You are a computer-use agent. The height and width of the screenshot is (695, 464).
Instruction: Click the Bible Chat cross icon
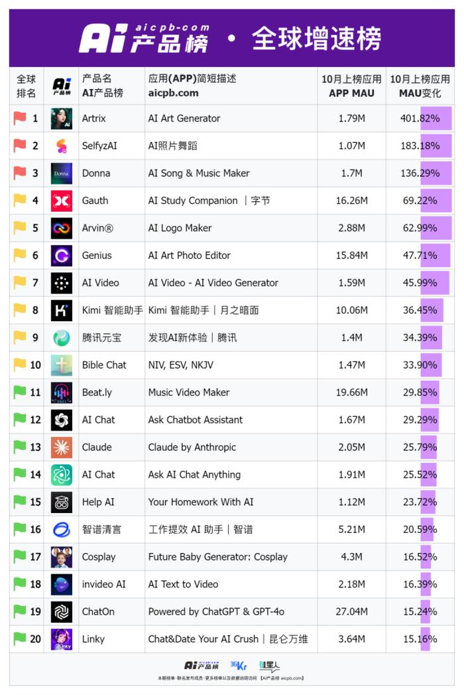(x=62, y=365)
